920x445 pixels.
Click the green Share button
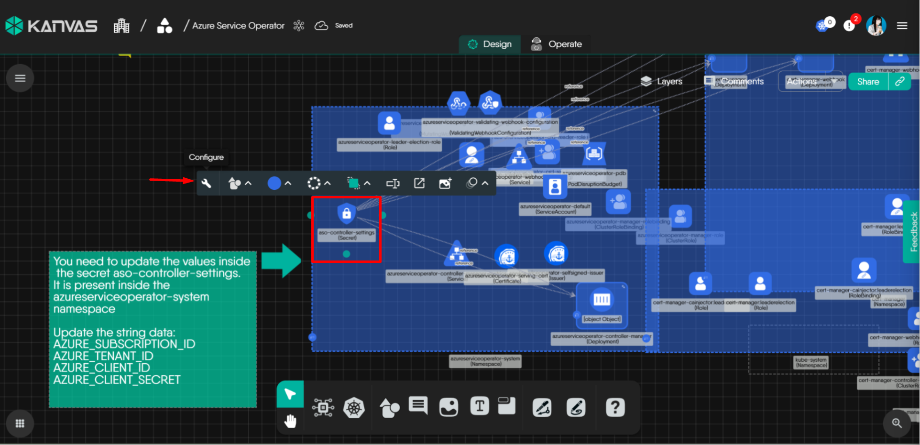click(x=868, y=82)
